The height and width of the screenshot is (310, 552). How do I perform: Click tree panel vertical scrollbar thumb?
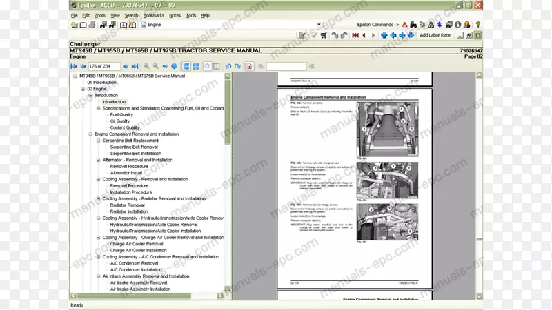click(x=228, y=112)
